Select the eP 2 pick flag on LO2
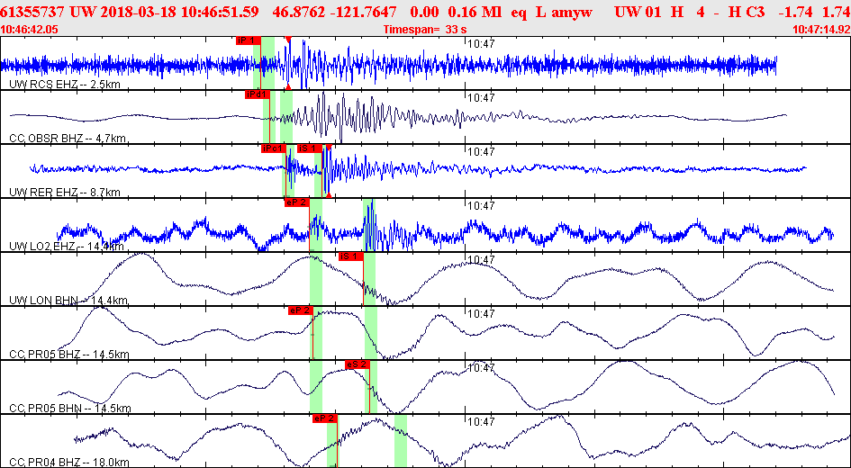The width and height of the screenshot is (851, 468). tap(297, 202)
